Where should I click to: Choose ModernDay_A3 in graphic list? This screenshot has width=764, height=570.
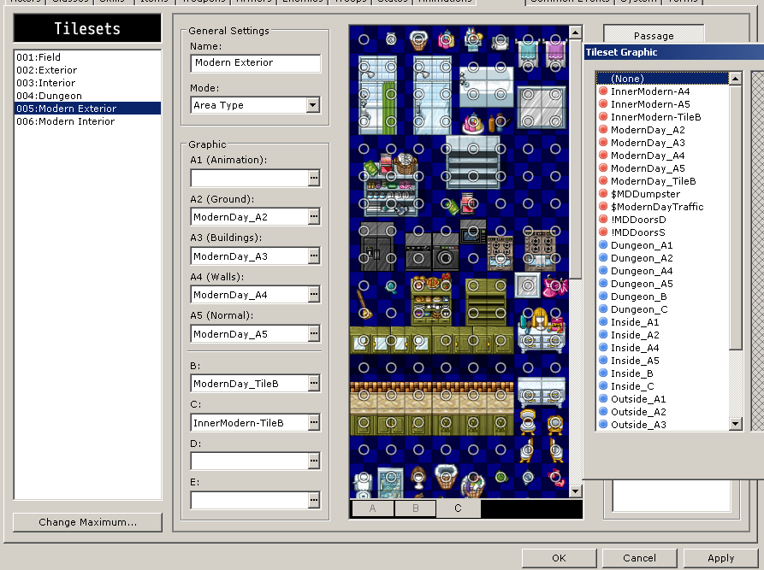[663, 143]
